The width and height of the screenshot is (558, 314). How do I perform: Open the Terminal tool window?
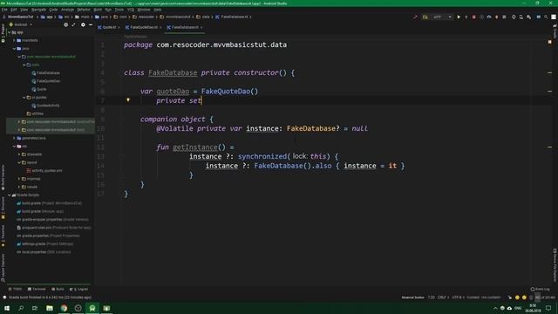coord(37,289)
